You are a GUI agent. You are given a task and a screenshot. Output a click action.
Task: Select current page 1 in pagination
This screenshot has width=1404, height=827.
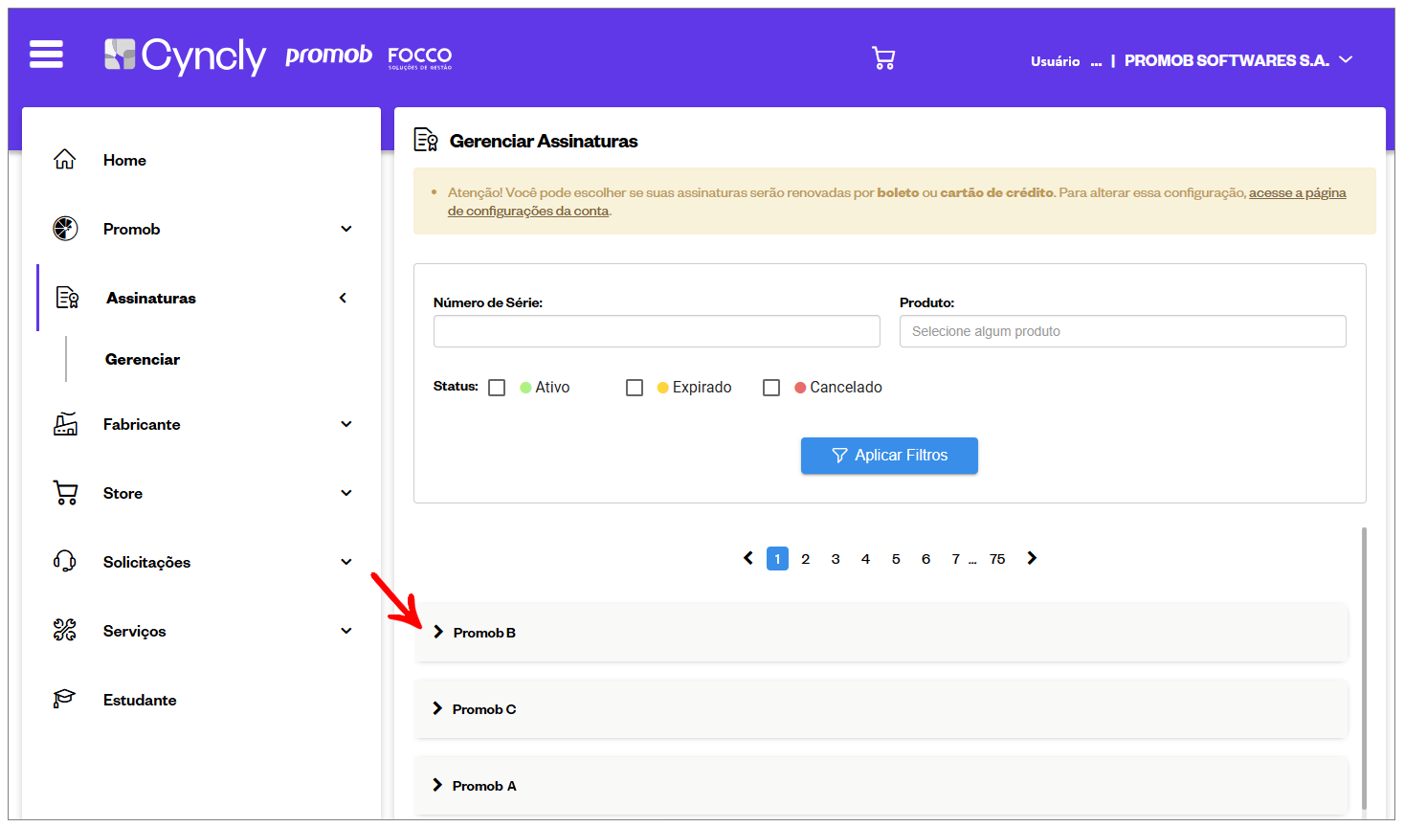777,559
